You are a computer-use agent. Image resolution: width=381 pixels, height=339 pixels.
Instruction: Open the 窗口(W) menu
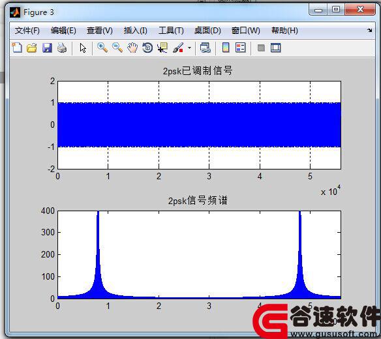246,31
